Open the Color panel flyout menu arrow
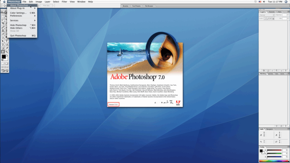The width and height of the screenshot is (290, 163). click(289, 147)
